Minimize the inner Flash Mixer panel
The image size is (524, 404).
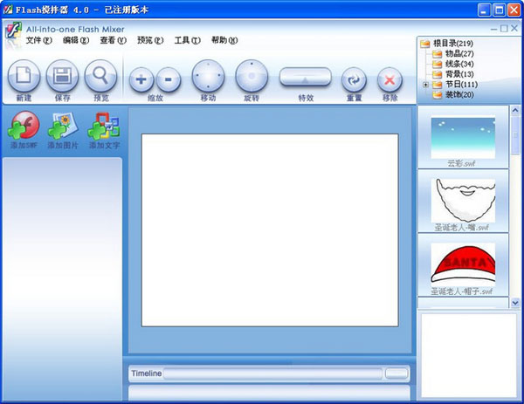(x=493, y=29)
